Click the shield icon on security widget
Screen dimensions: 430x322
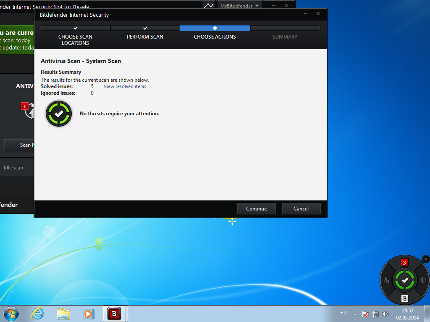(423, 280)
